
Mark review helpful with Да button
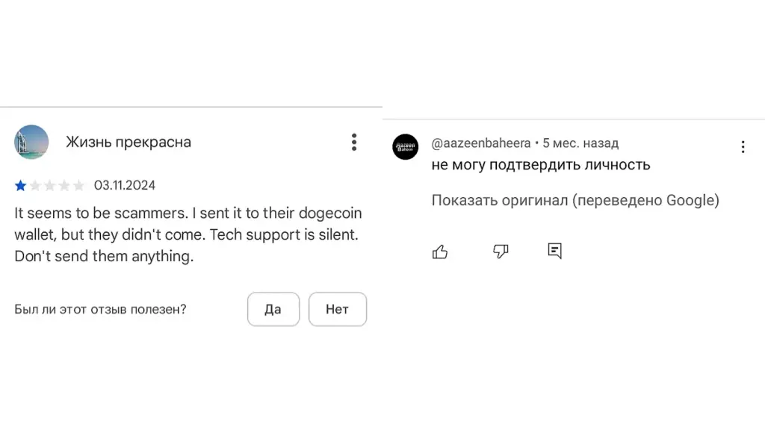pos(273,309)
